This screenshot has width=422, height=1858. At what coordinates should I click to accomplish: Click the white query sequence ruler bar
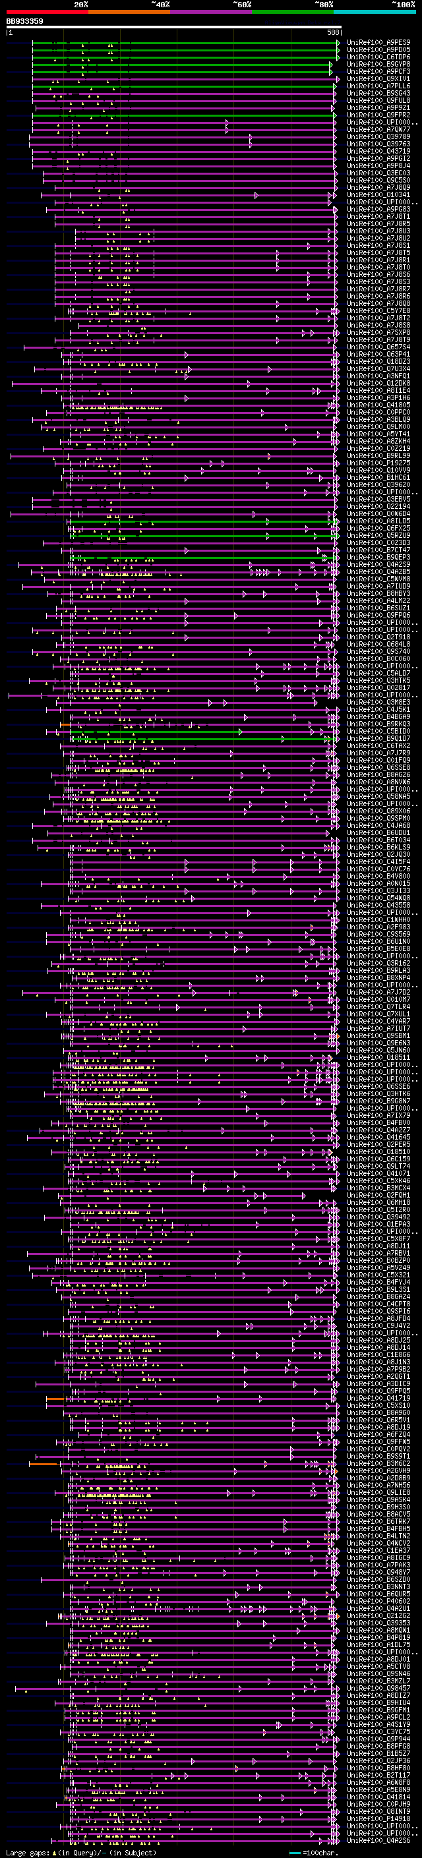point(174,28)
